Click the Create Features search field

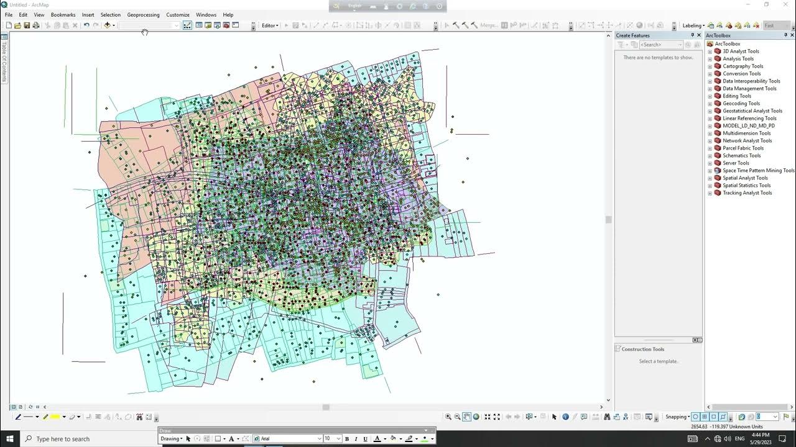click(x=661, y=45)
